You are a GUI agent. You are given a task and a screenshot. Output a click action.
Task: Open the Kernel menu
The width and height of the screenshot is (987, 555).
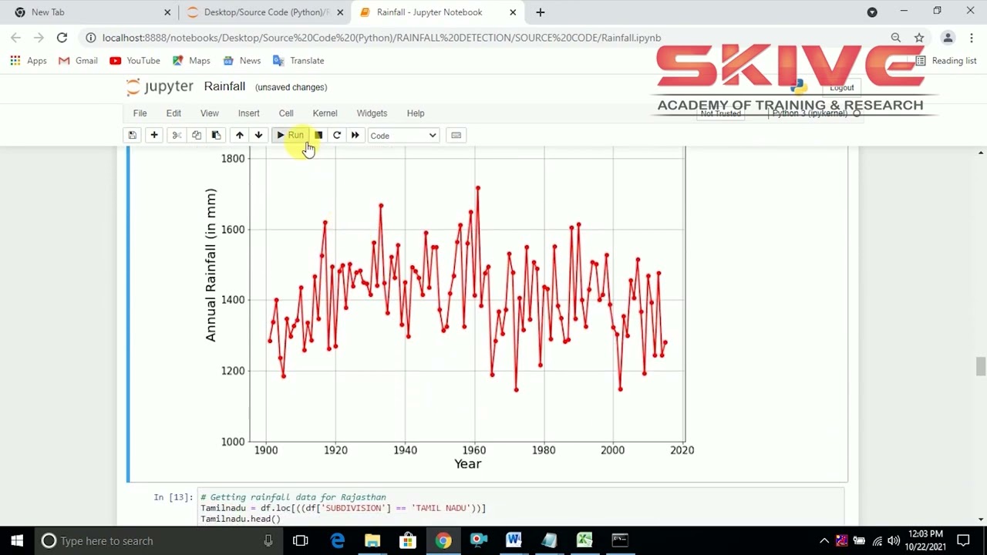[x=325, y=113]
